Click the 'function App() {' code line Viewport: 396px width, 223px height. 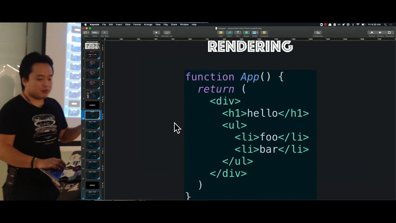(235, 77)
